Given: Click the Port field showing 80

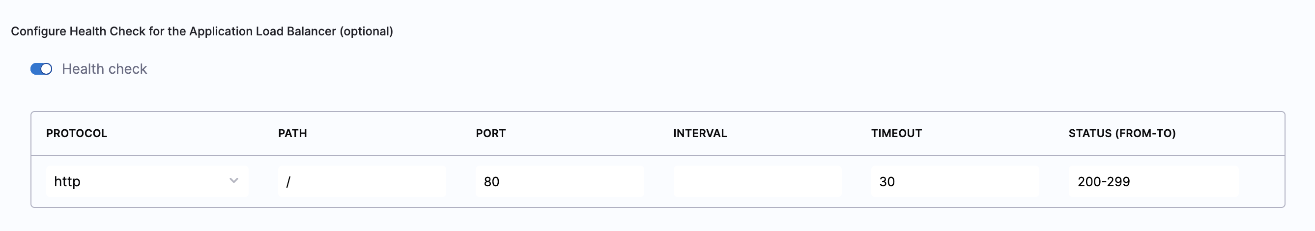Looking at the screenshot, I should [x=560, y=181].
